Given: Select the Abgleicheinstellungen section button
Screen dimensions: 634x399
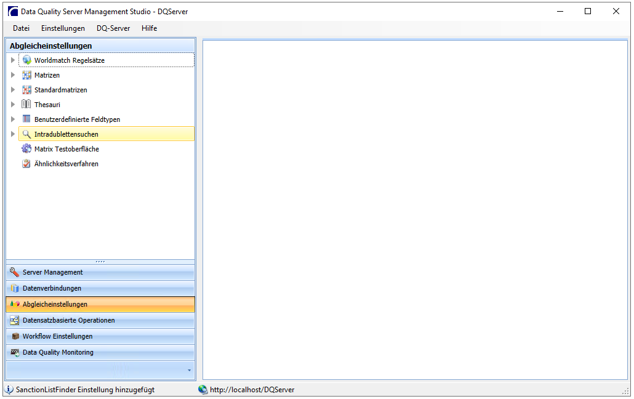Looking at the screenshot, I should pyautogui.click(x=100, y=304).
